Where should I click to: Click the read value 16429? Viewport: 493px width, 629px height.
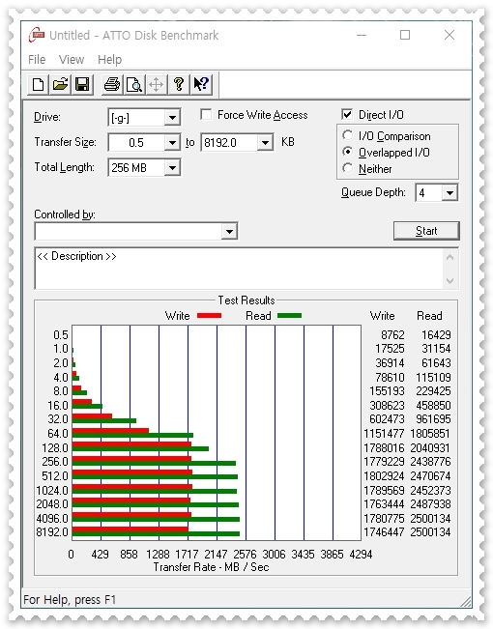pyautogui.click(x=436, y=335)
